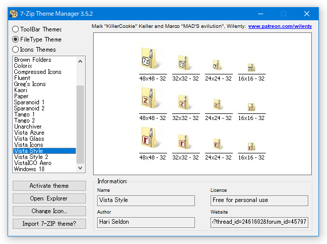327x244 pixels.
Task: Click the 16x16 7z archive icon preview
Action: (252, 67)
